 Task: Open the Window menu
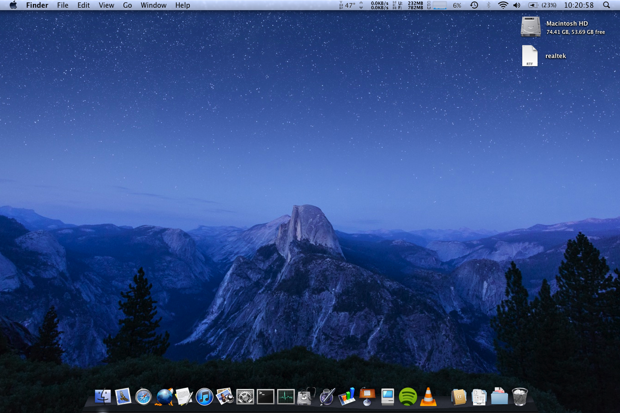pyautogui.click(x=154, y=5)
